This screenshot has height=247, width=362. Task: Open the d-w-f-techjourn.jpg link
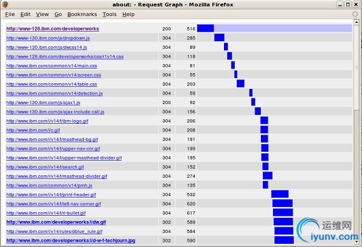[71, 241]
